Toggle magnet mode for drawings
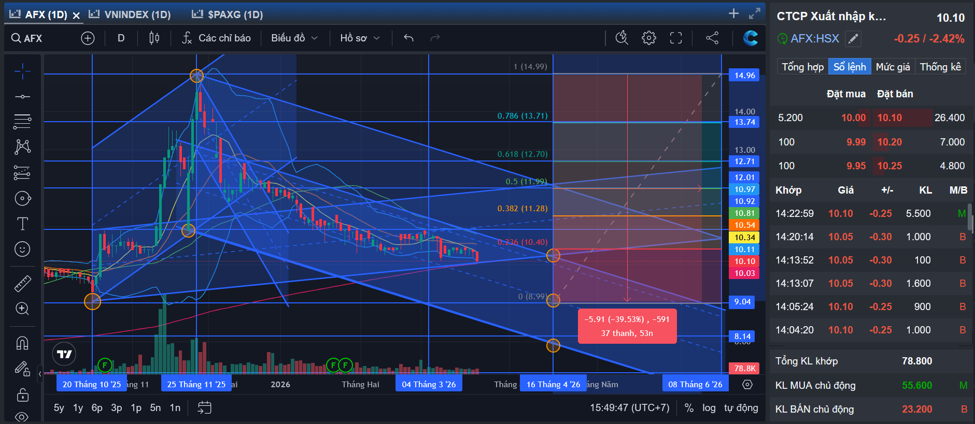The image size is (975, 424). click(22, 343)
